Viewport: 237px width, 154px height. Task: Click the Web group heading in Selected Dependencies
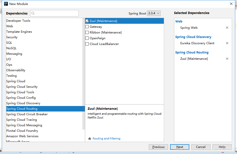[179, 21]
